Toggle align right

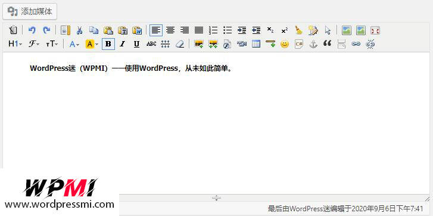[185, 30]
